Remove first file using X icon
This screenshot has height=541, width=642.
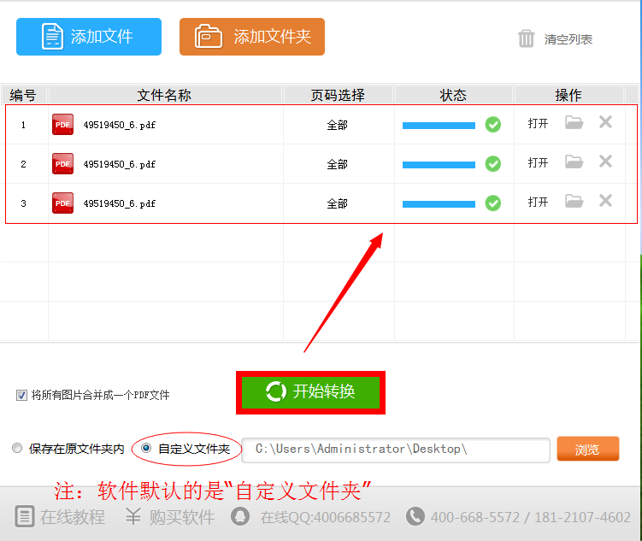pos(605,122)
